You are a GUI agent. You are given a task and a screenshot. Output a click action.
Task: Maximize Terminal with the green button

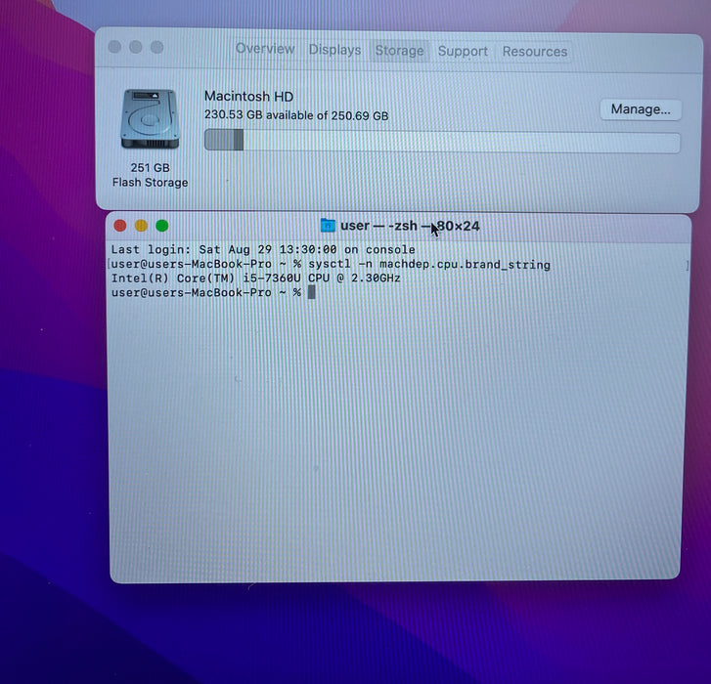point(162,226)
